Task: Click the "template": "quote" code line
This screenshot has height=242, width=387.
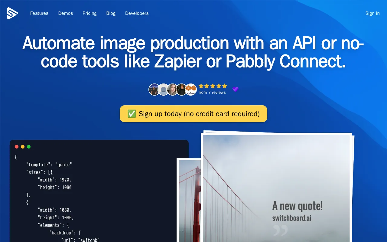Action: point(49,165)
